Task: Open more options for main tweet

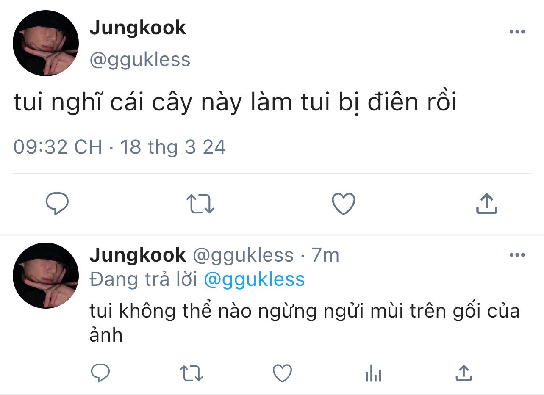Action: (517, 32)
